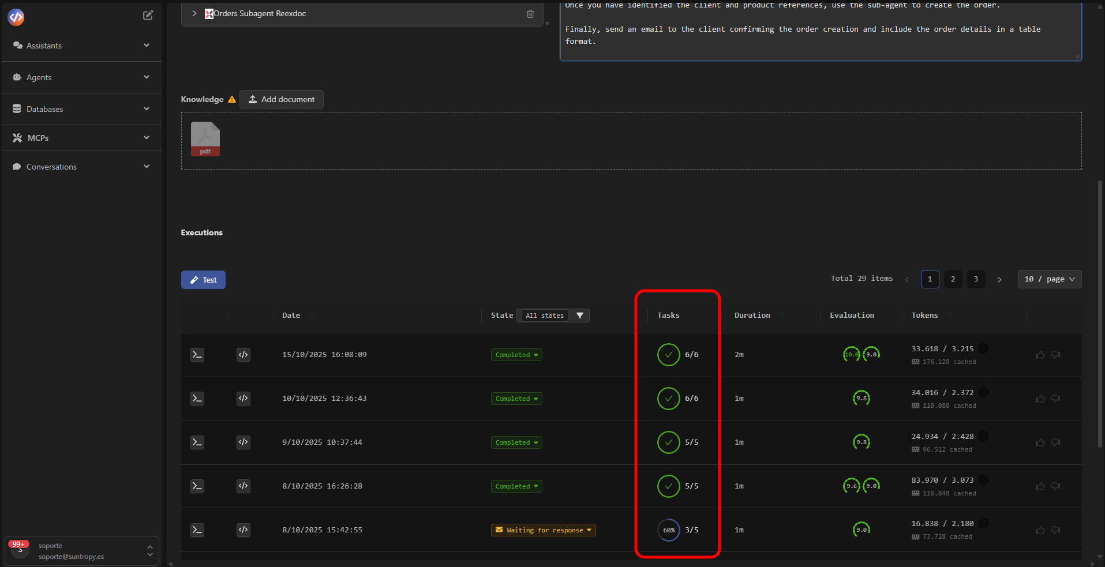
Task: Click the 176.128 cached tokens text
Action: coord(949,362)
